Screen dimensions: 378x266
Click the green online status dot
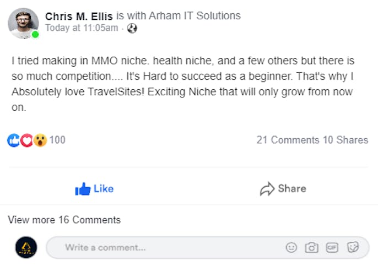click(35, 35)
